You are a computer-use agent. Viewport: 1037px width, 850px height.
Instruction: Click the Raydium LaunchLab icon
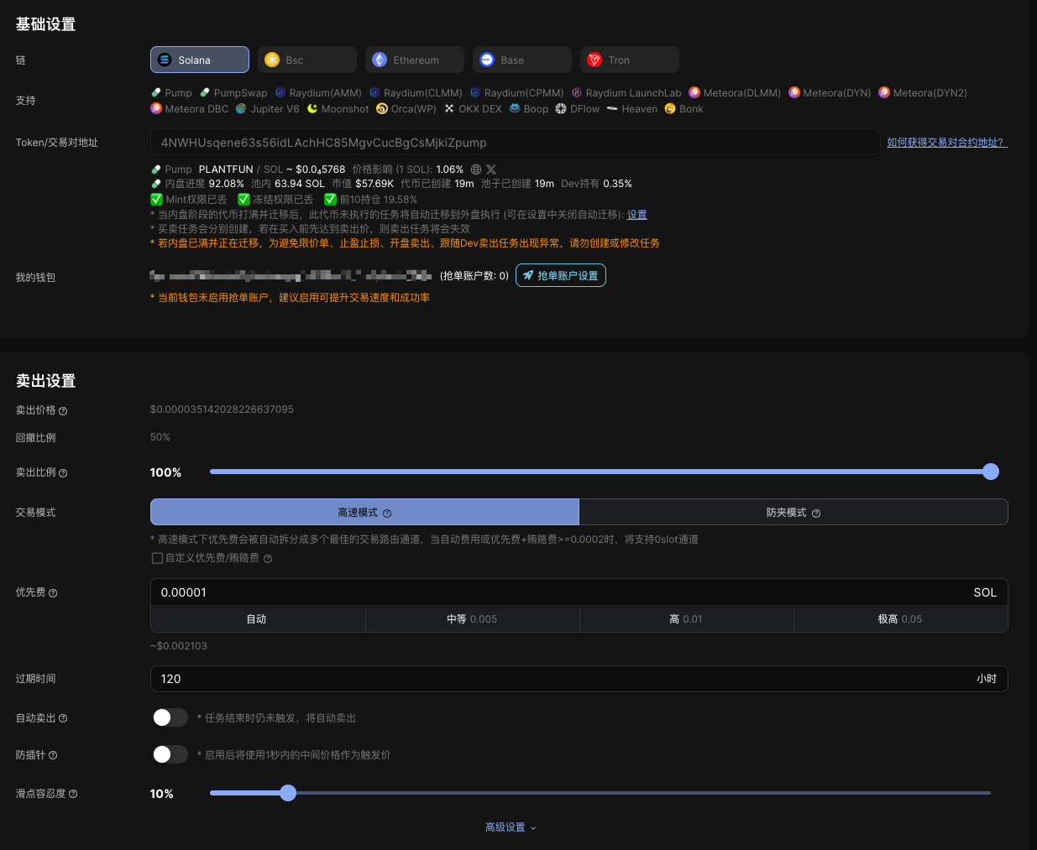coord(577,93)
